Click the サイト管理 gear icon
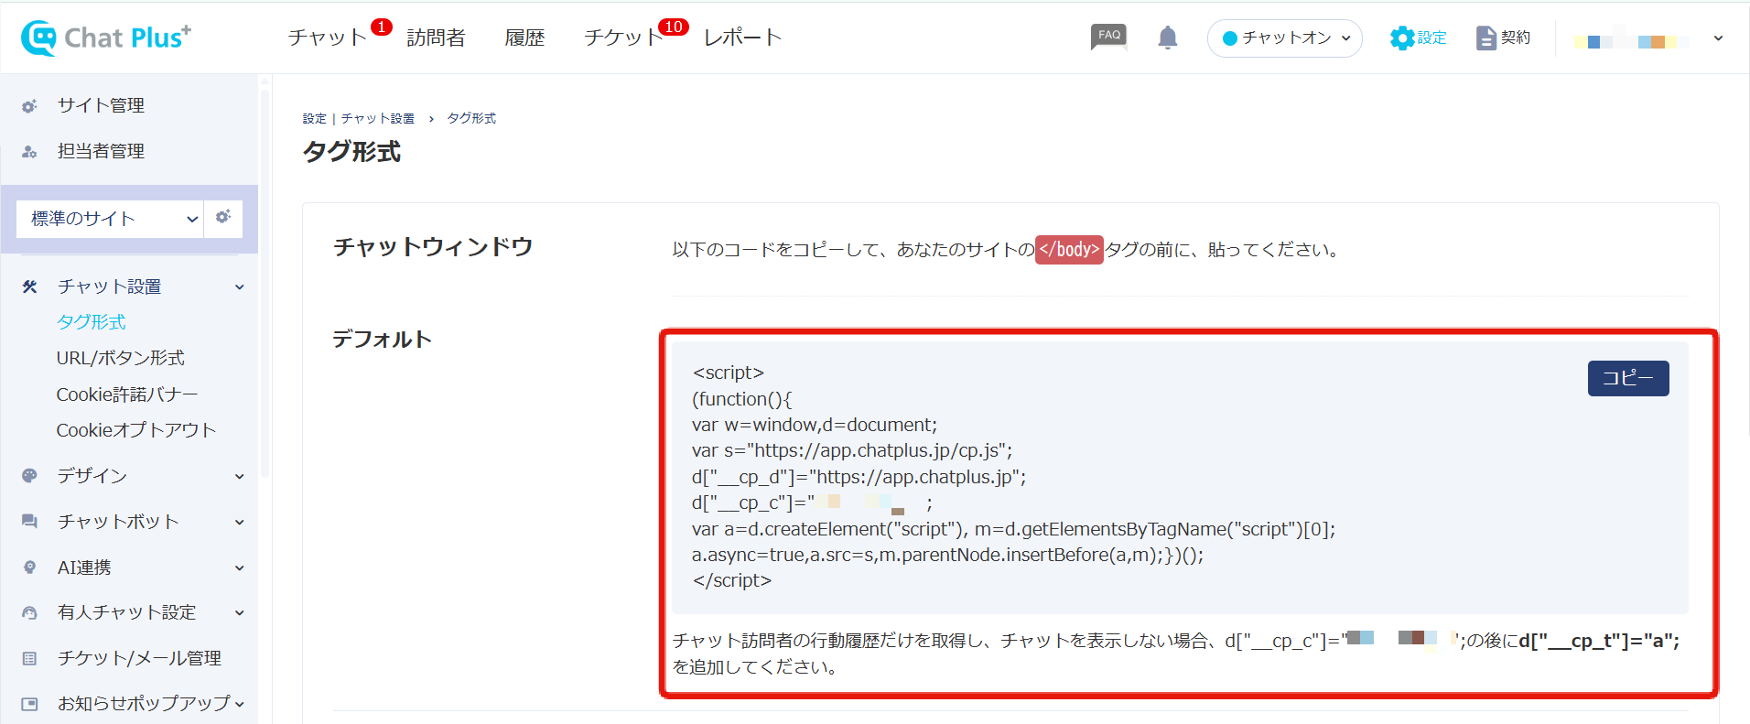 (x=29, y=106)
